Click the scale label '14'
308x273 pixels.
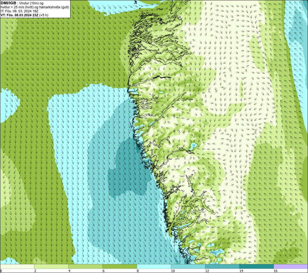tap(241, 271)
